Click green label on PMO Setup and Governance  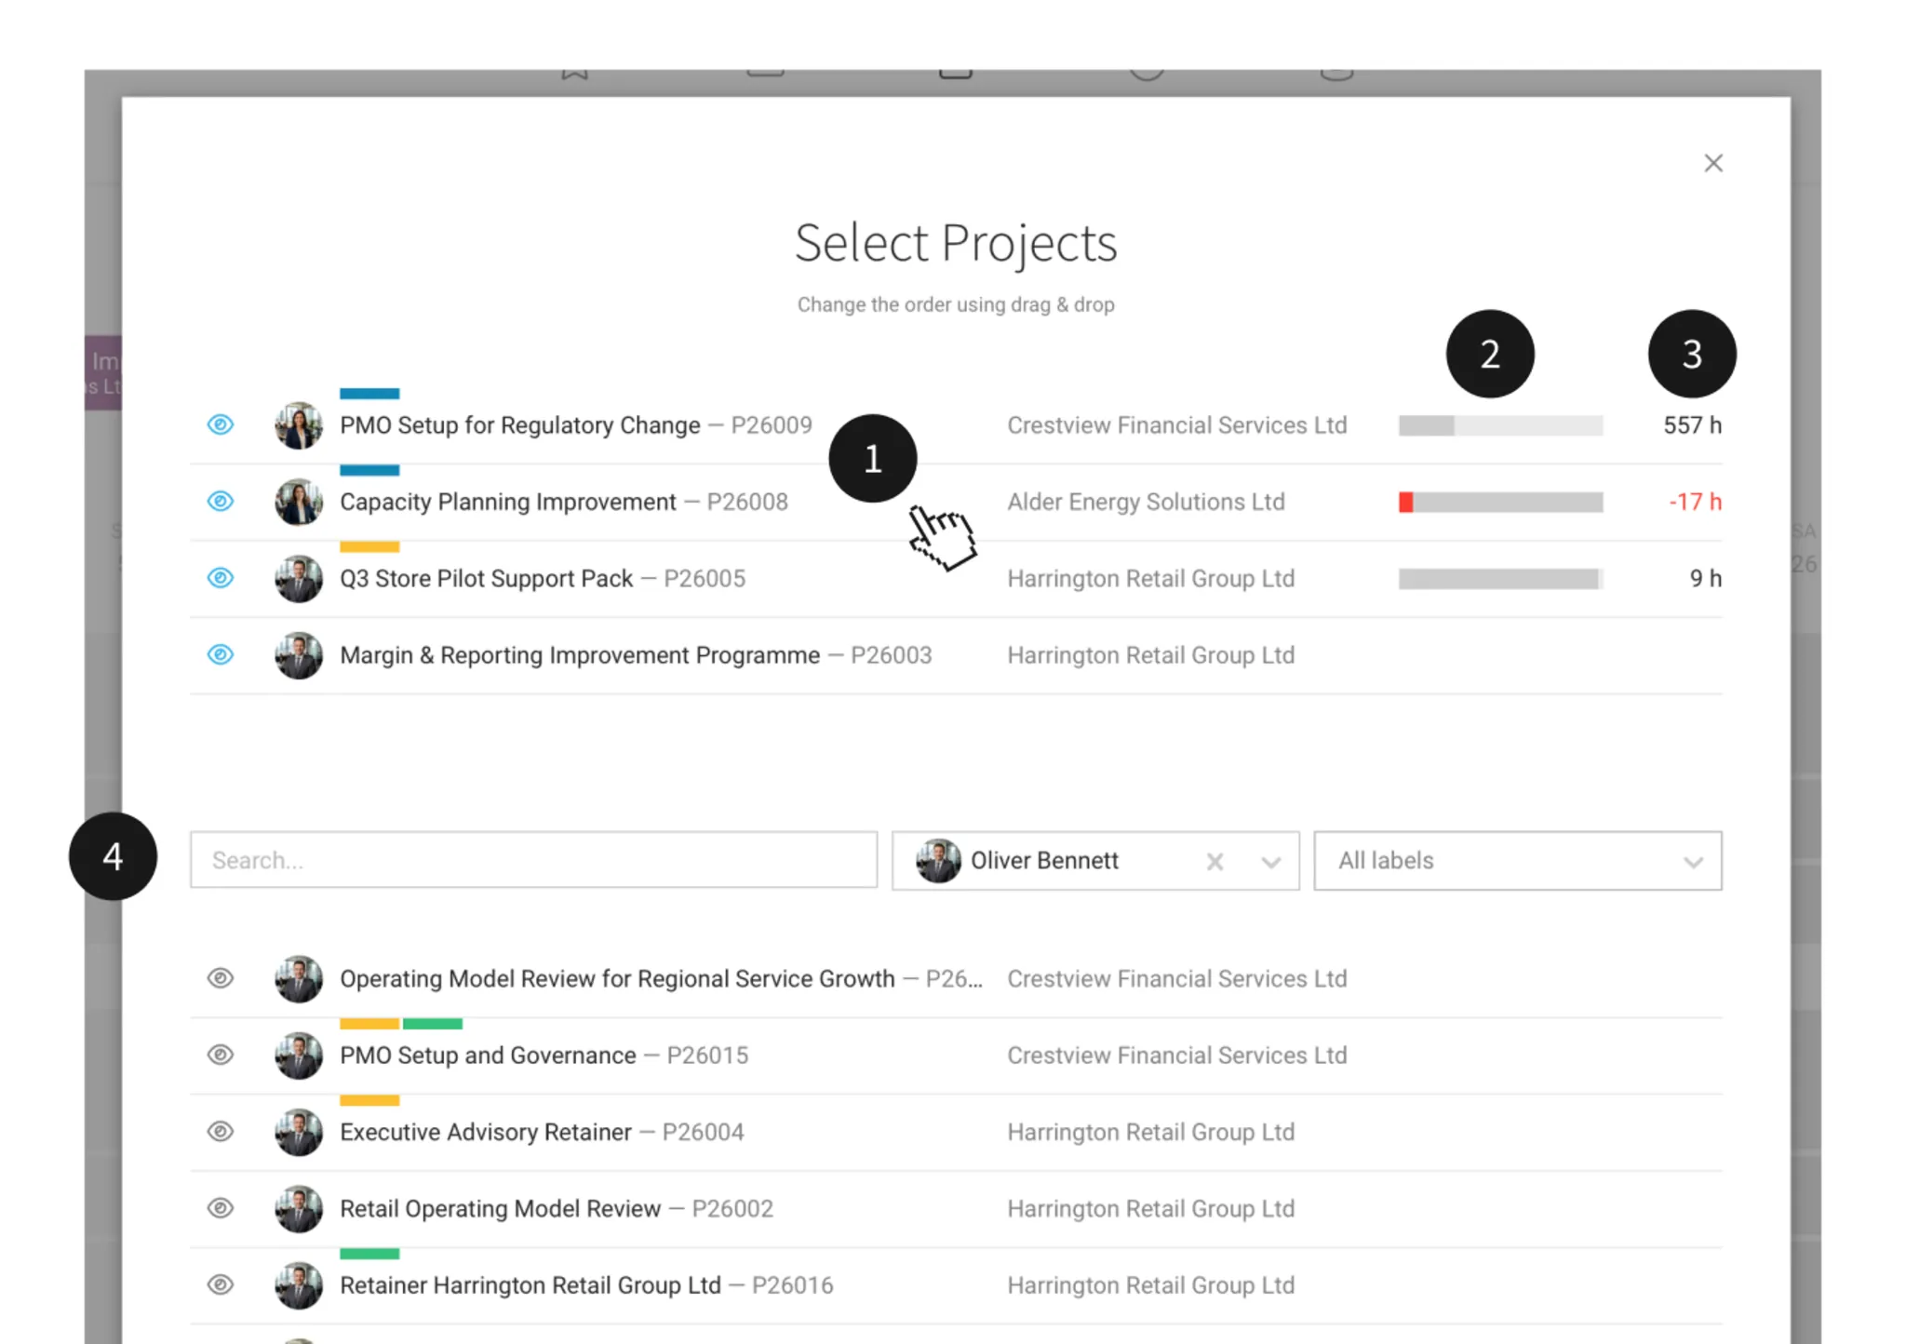(x=433, y=1024)
